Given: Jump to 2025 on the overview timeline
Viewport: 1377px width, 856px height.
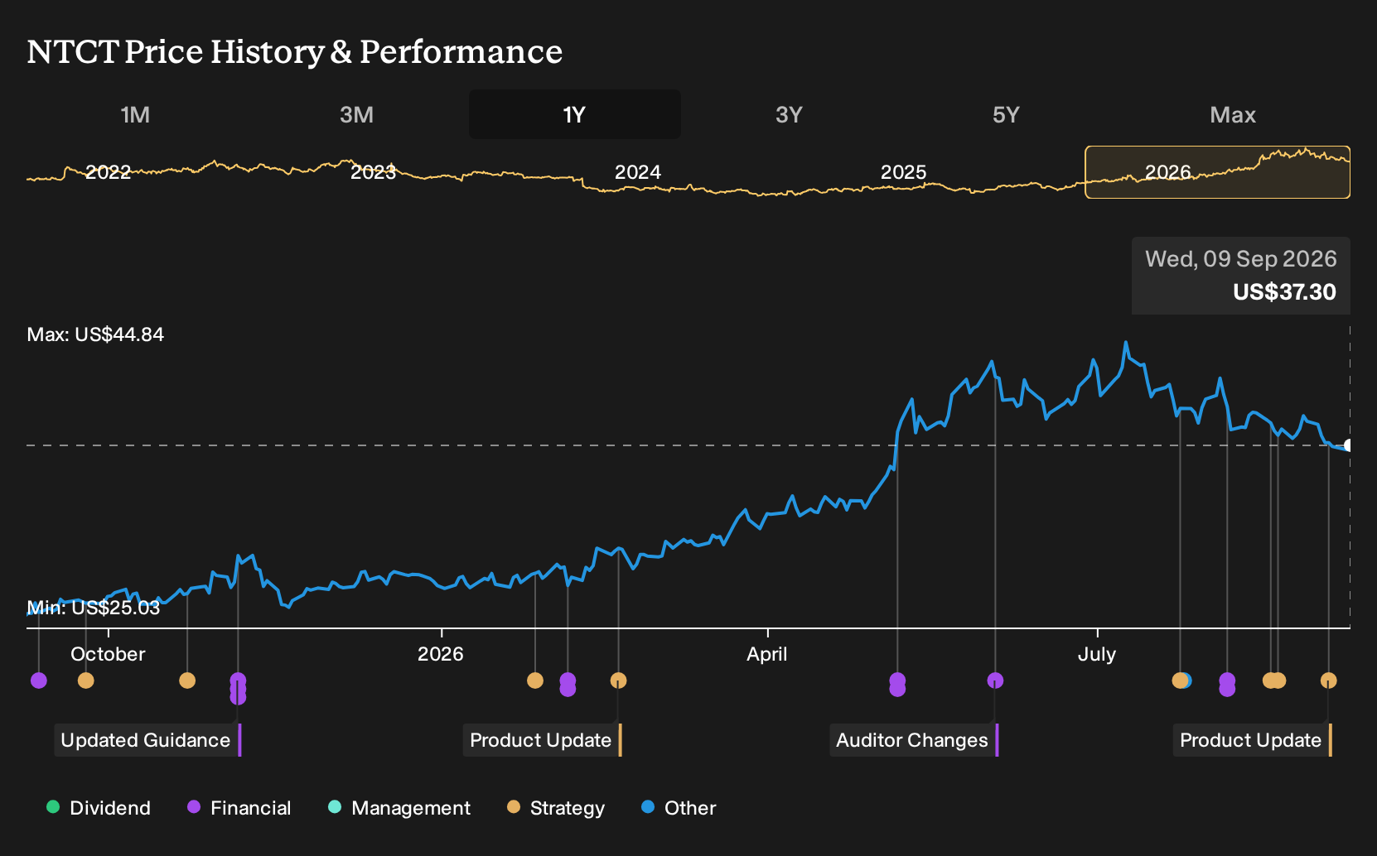Looking at the screenshot, I should coord(903,172).
